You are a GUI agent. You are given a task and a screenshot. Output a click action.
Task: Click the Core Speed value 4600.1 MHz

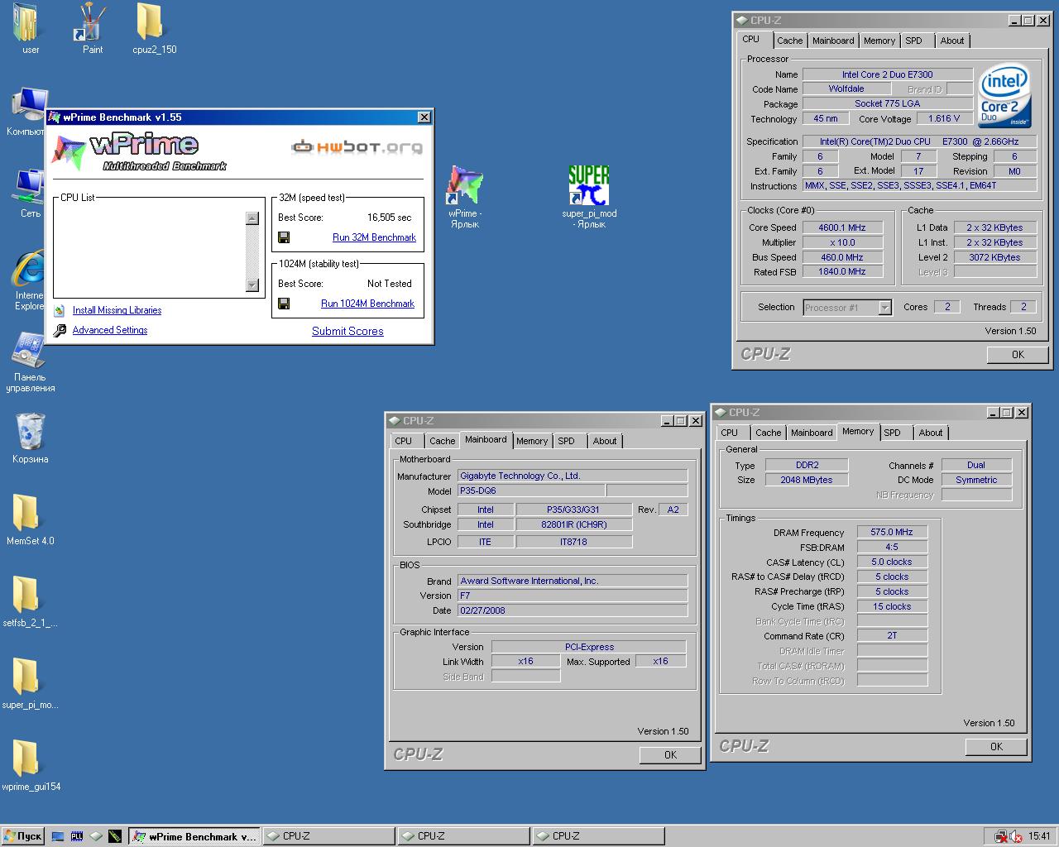pos(842,227)
